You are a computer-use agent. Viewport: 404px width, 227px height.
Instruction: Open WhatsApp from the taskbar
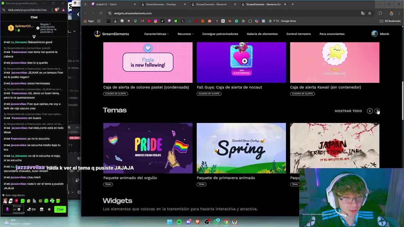tap(216, 222)
